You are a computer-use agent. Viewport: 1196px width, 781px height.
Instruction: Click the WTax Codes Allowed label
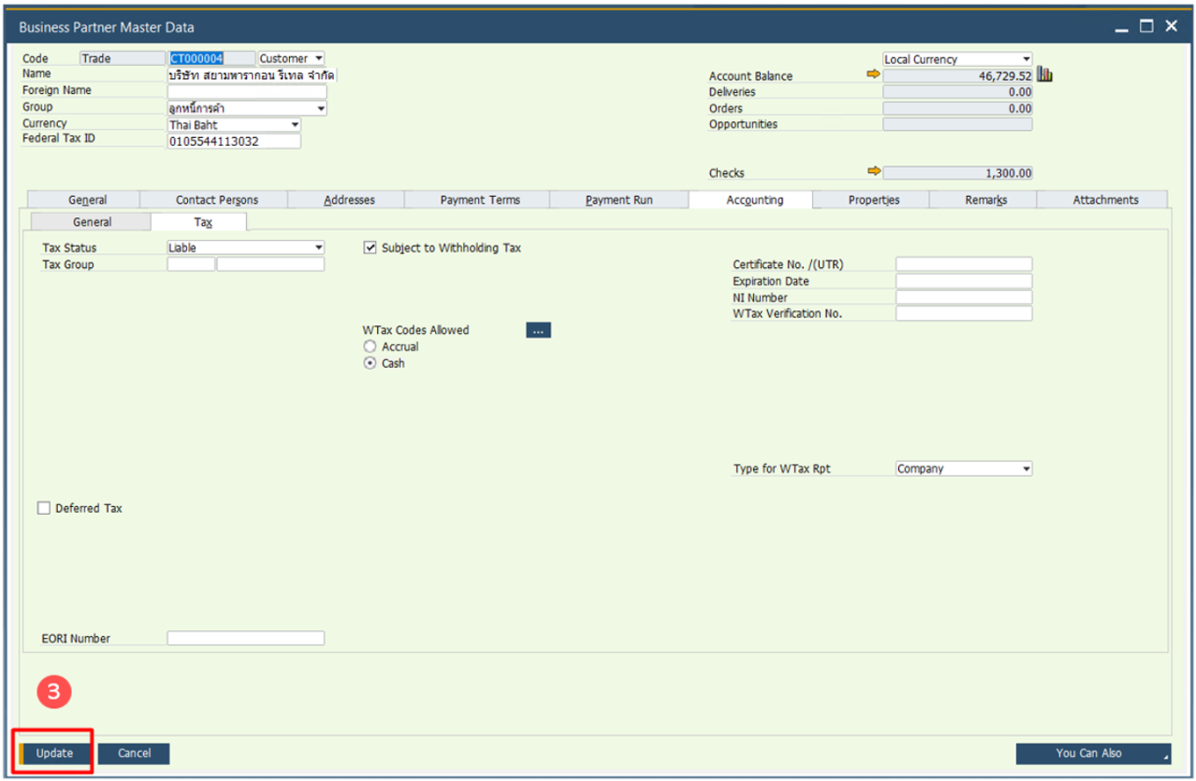point(416,330)
